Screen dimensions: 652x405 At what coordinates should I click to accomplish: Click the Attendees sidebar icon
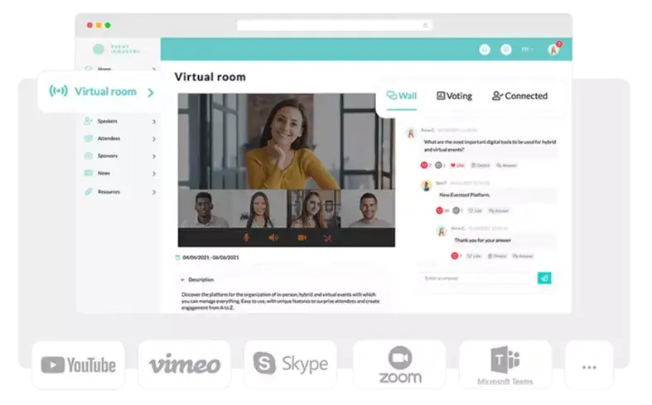pyautogui.click(x=88, y=138)
